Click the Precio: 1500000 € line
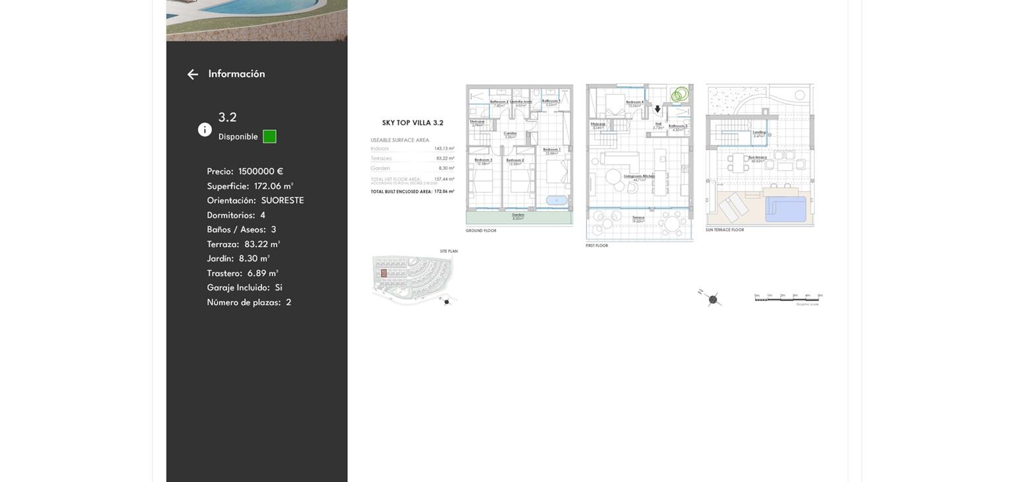 [245, 172]
